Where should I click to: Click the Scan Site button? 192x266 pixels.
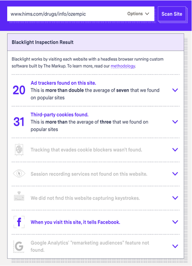coord(172,14)
